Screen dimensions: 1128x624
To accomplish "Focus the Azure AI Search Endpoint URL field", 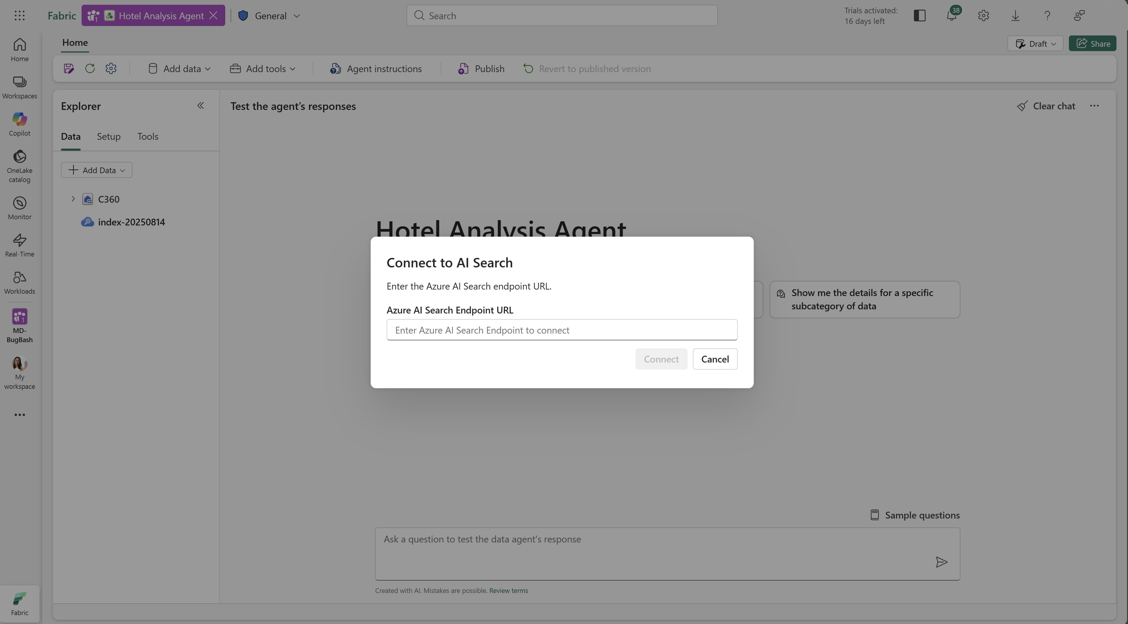I will pos(562,330).
